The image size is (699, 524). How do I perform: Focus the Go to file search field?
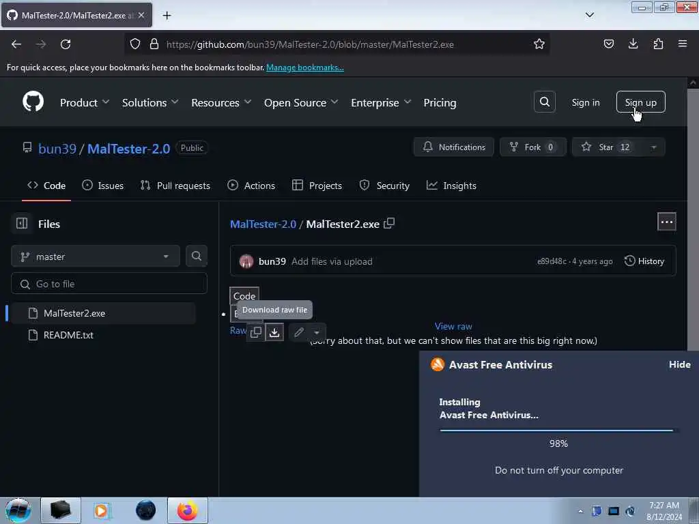tap(109, 284)
